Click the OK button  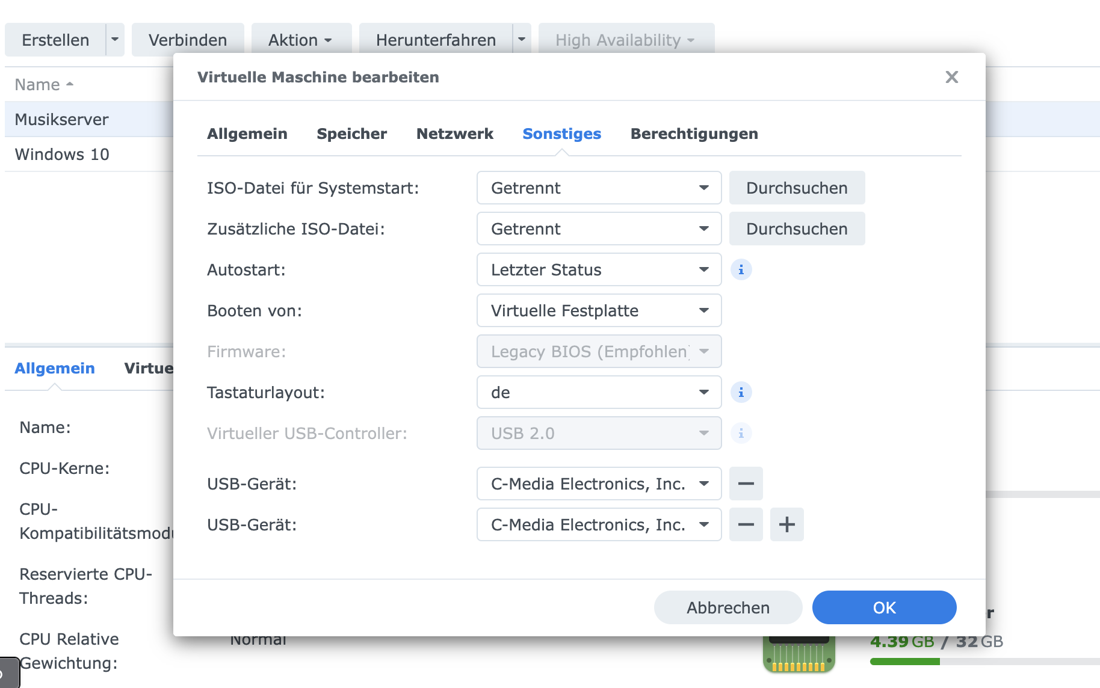pos(884,607)
